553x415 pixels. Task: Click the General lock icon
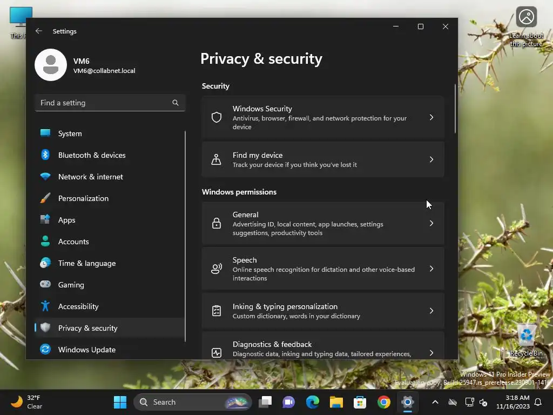(217, 223)
